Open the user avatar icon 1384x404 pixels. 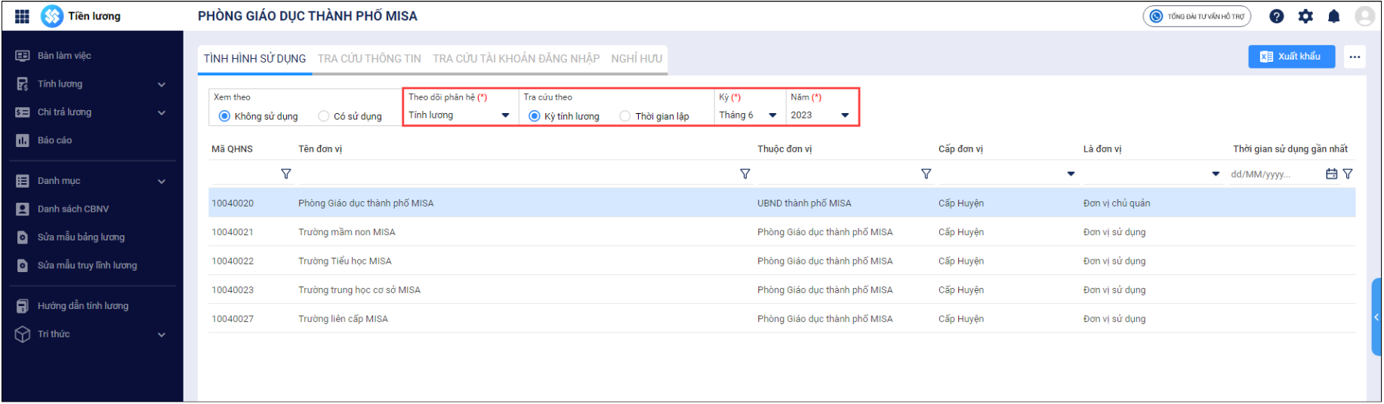click(1364, 16)
